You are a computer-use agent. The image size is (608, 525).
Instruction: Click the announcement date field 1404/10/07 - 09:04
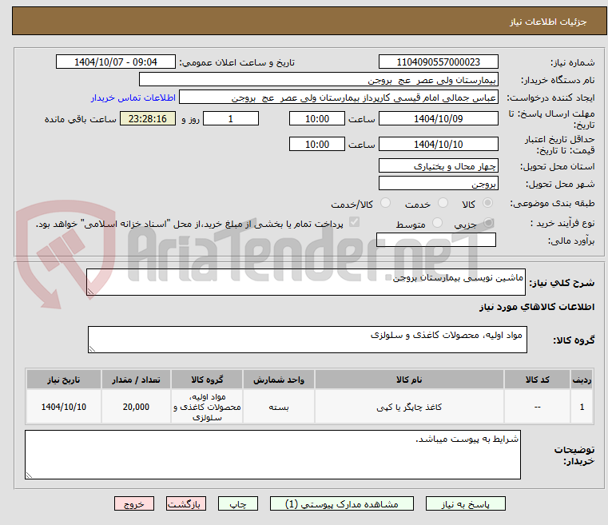point(116,62)
